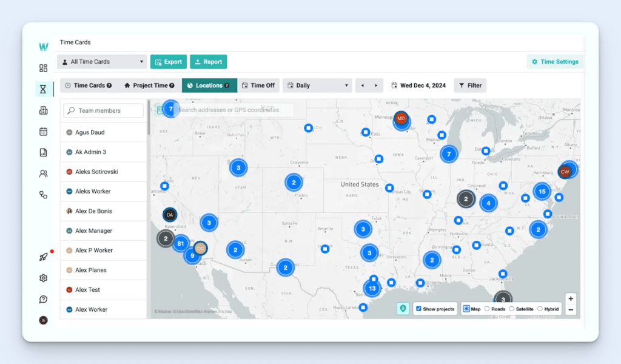621x364 pixels.
Task: Click the 9 cluster marker near San Diego
Action: 192,256
